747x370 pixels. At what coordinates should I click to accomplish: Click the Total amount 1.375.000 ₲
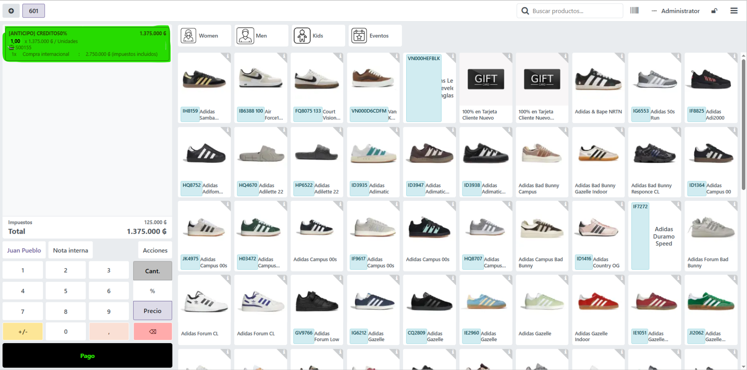click(x=147, y=231)
